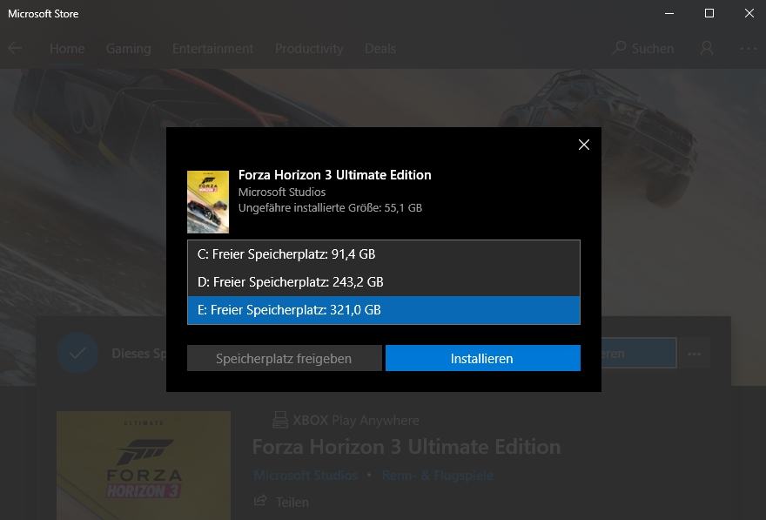Click the Microsoft Studios publisher link
The image size is (766, 520).
[306, 475]
